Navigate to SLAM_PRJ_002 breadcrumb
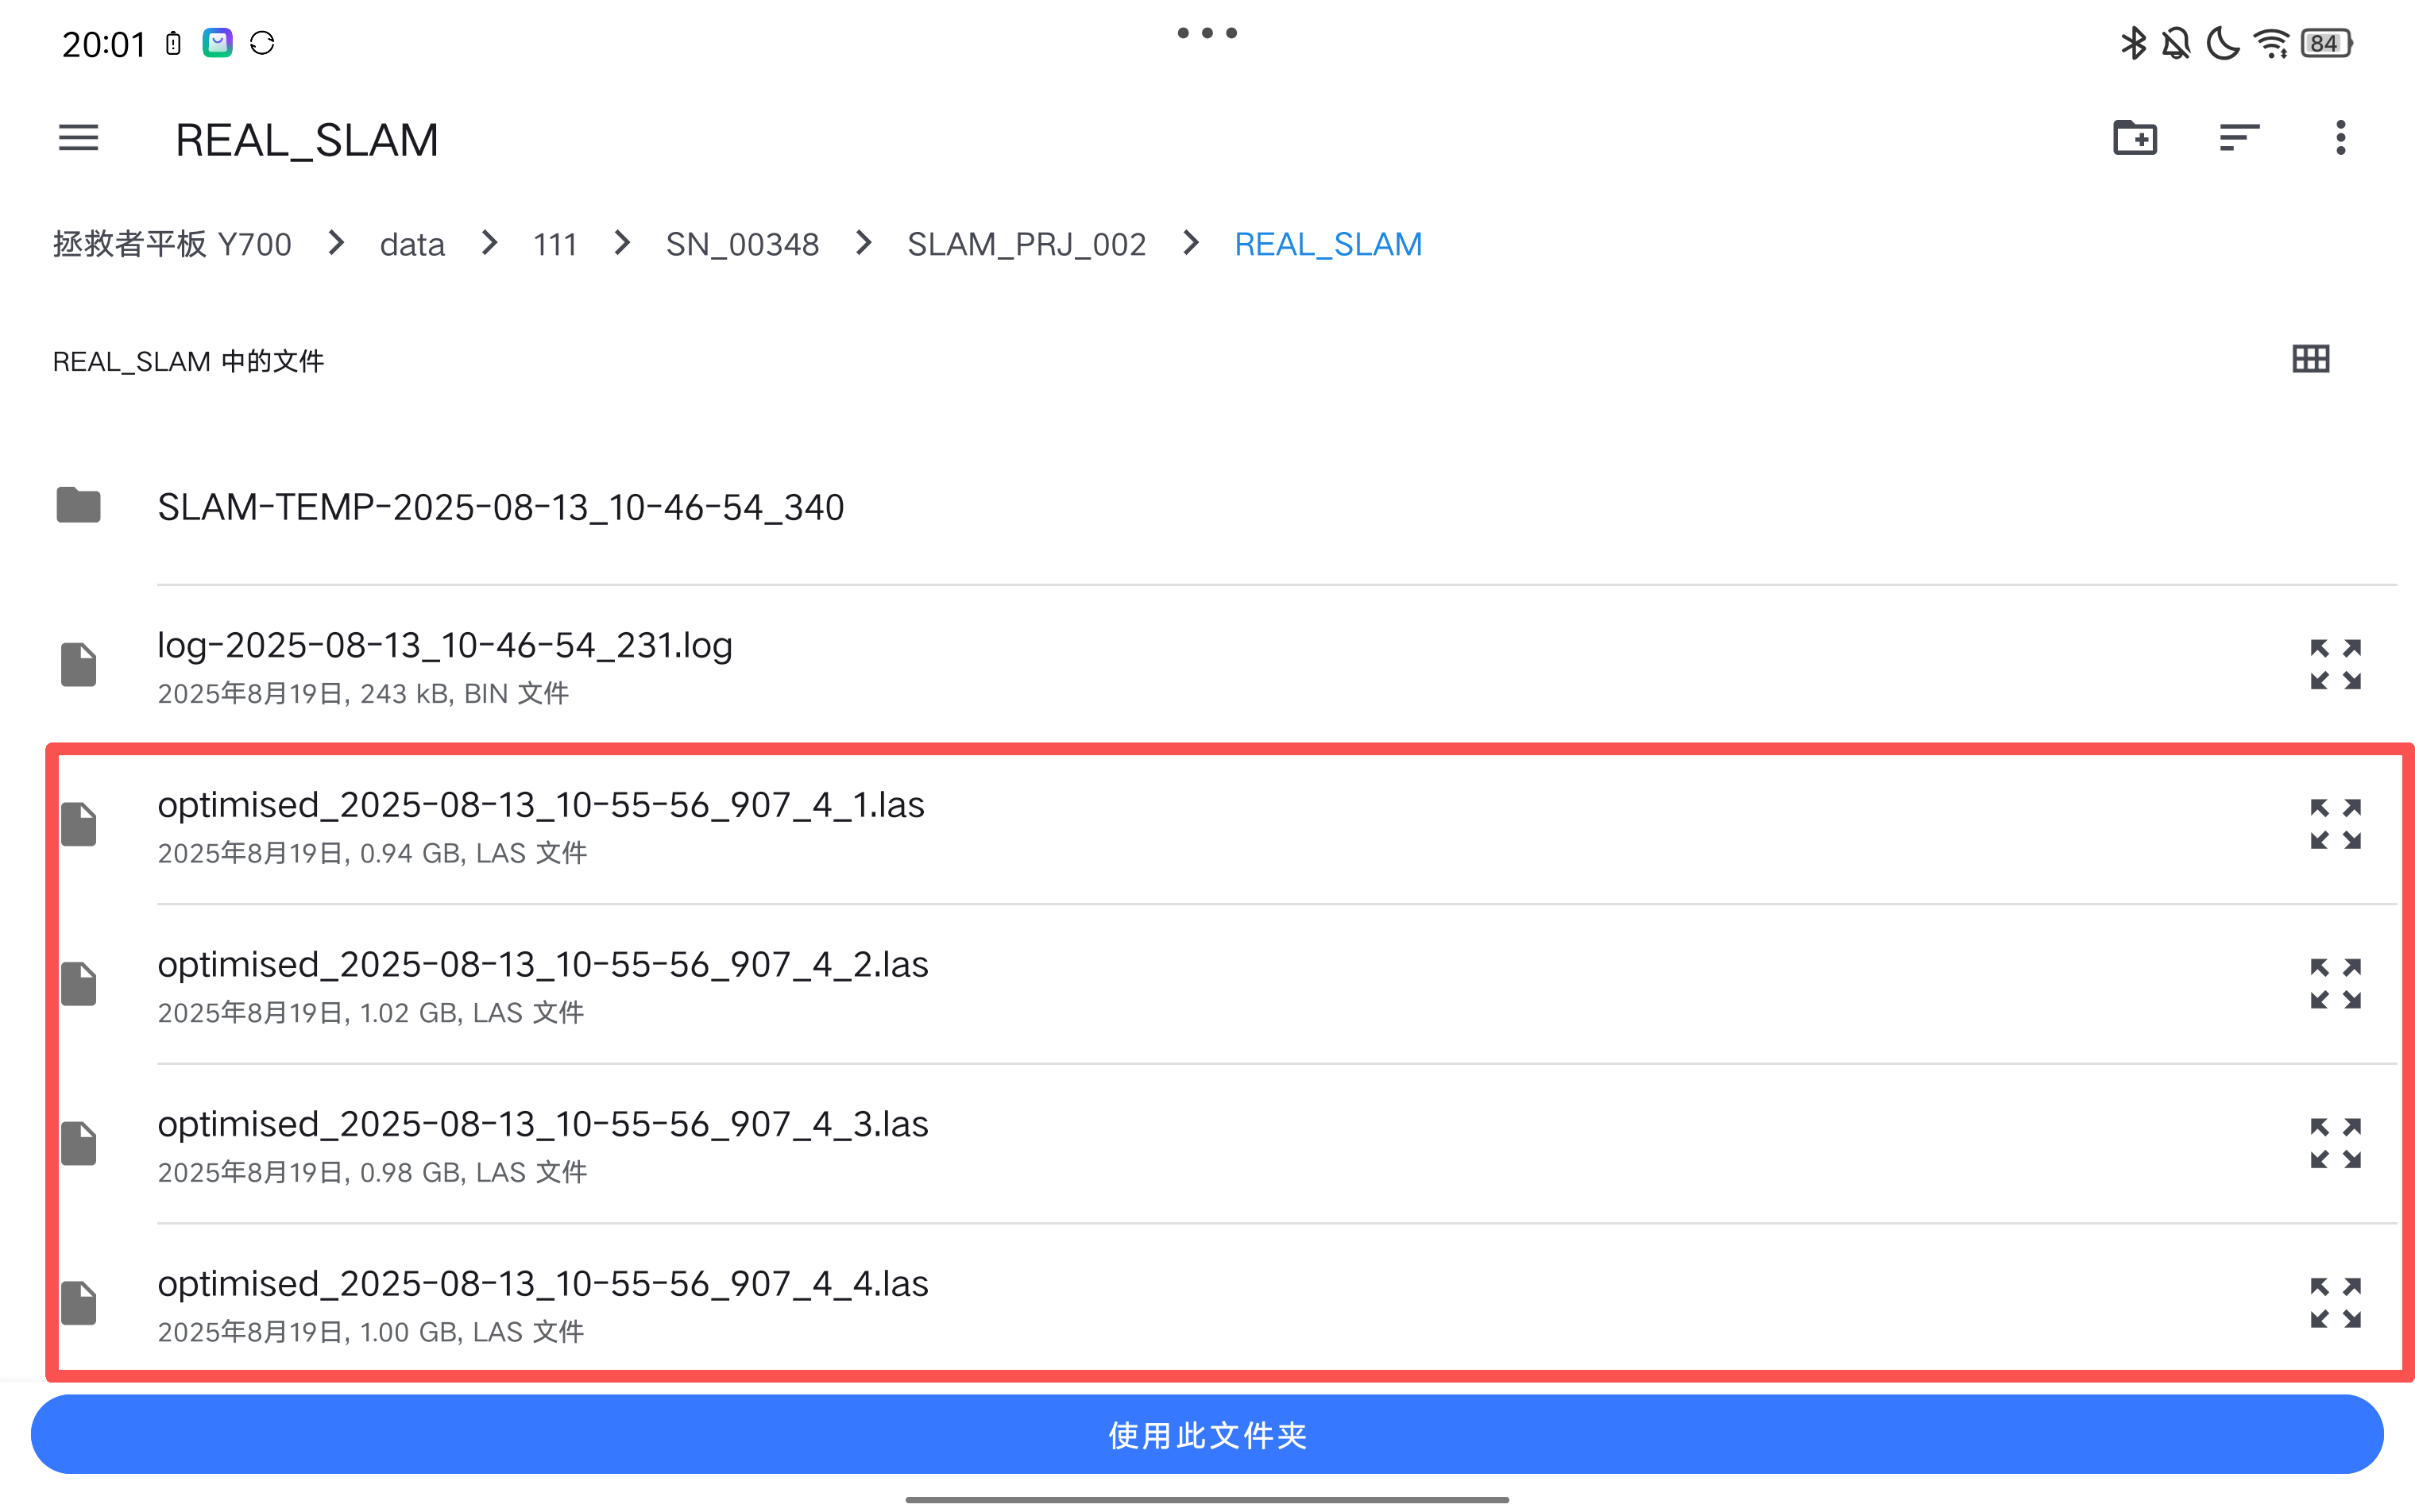The width and height of the screenshot is (2415, 1512). coord(1026,244)
